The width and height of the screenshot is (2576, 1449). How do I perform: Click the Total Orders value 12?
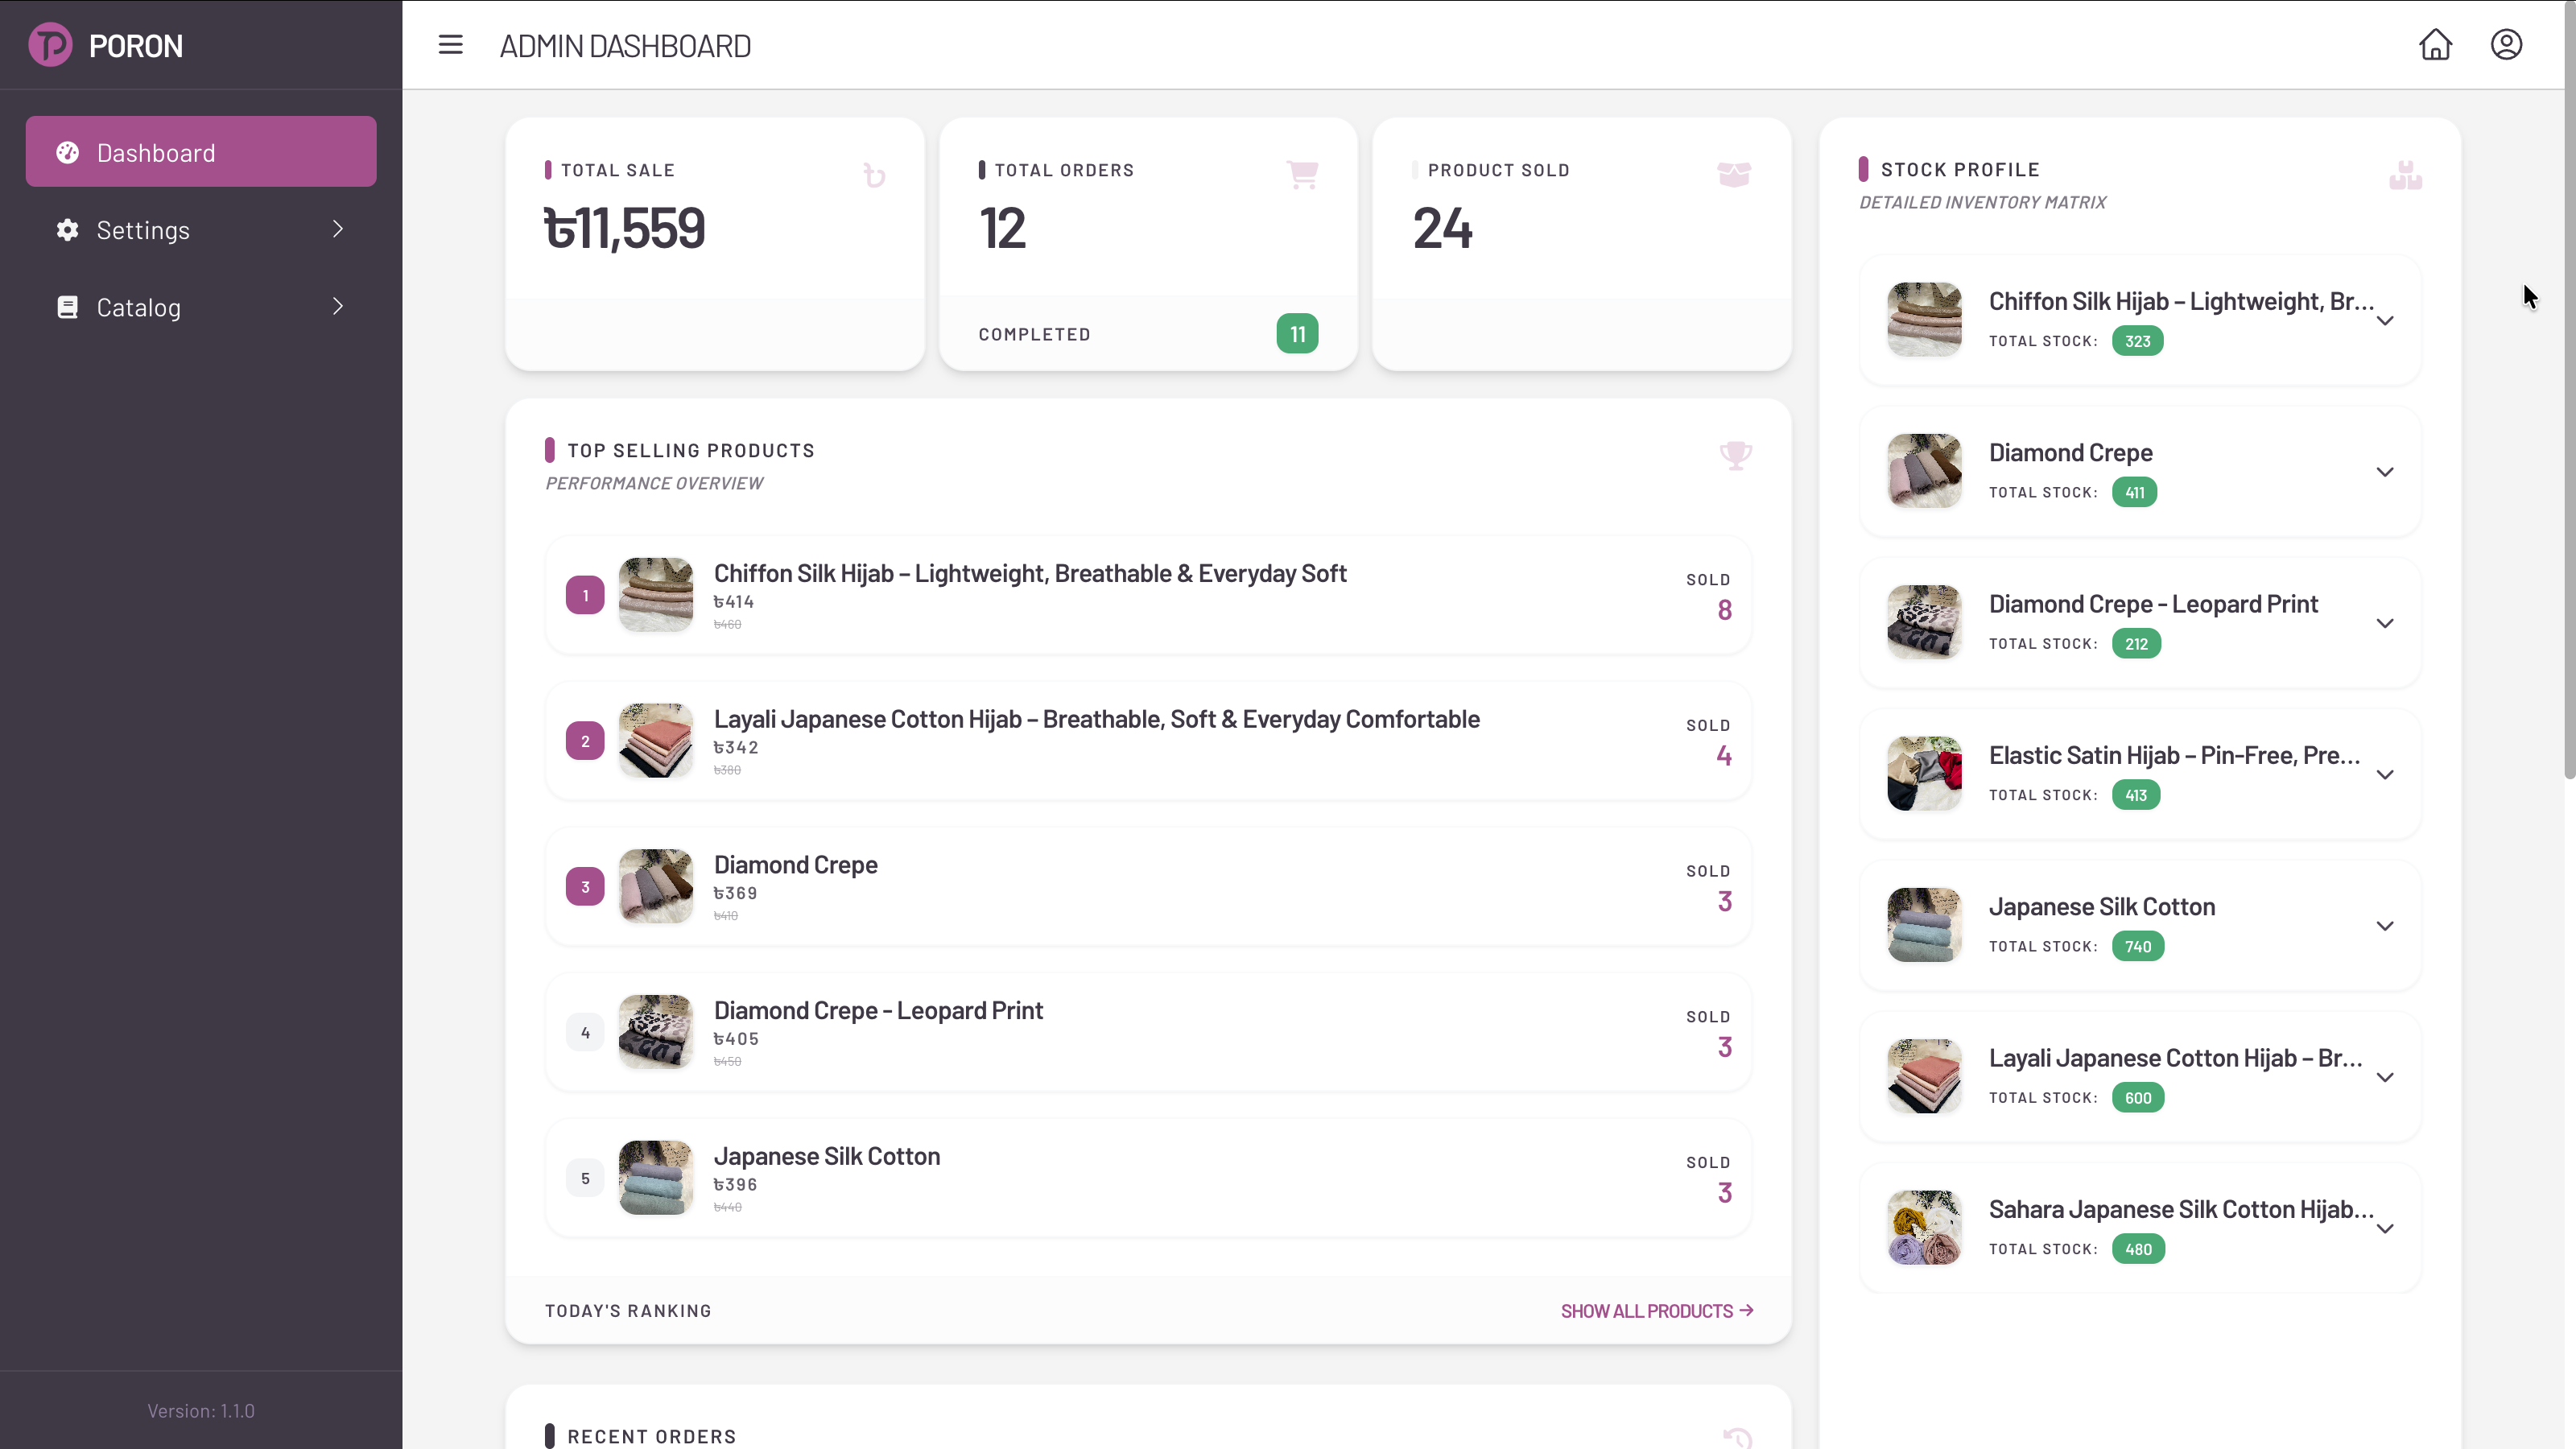pos(1002,229)
